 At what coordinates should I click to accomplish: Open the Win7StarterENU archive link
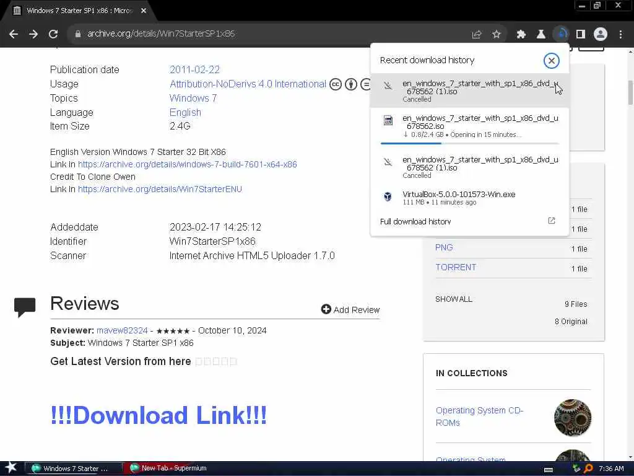click(x=160, y=189)
